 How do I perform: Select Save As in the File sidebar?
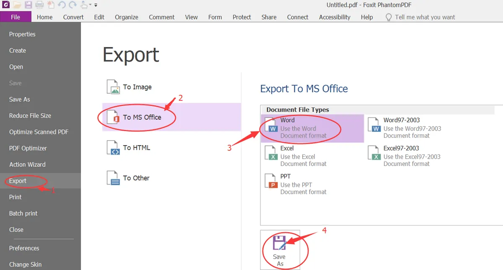click(x=40, y=99)
